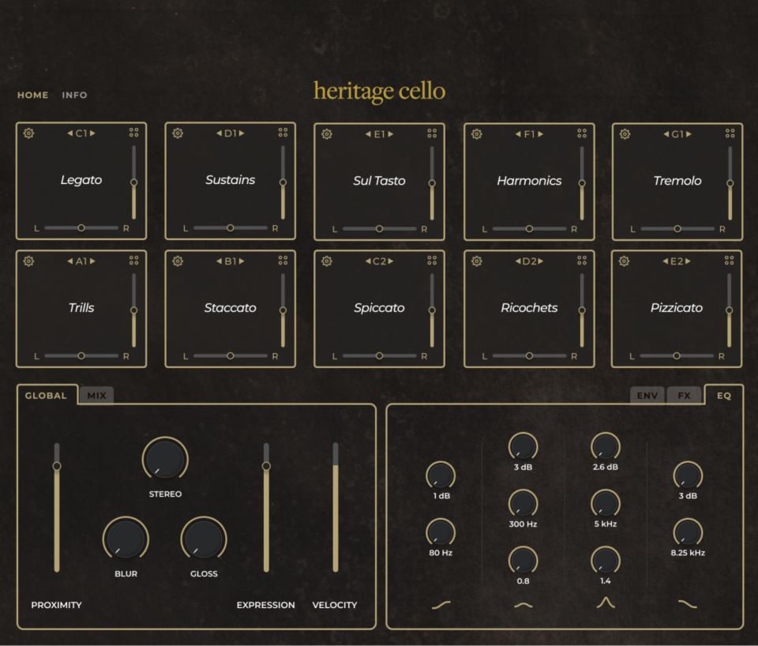Open settings gear on Legato slot
The height and width of the screenshot is (646, 758).
[28, 133]
